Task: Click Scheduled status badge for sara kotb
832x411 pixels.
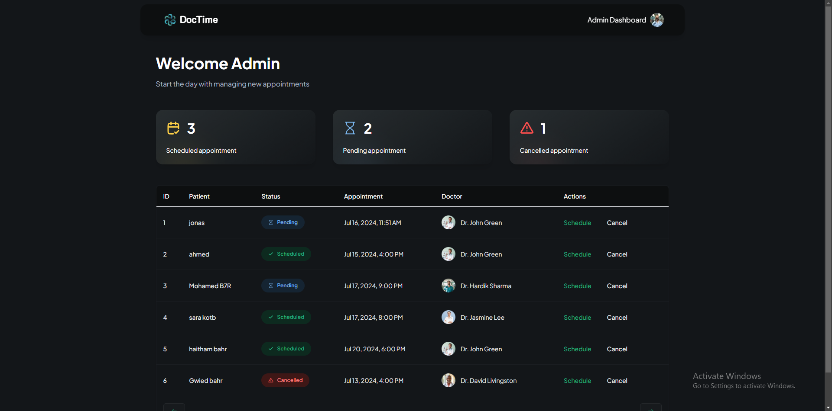Action: point(286,317)
